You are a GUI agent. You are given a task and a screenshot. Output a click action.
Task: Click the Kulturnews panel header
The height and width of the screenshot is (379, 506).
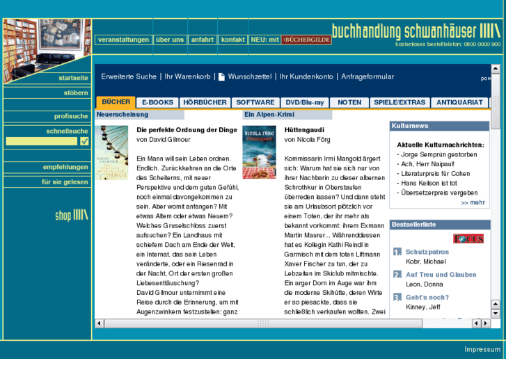coord(439,126)
